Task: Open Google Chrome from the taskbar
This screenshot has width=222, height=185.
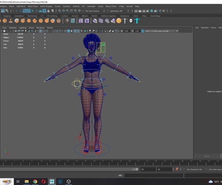Action: [x=35, y=181]
